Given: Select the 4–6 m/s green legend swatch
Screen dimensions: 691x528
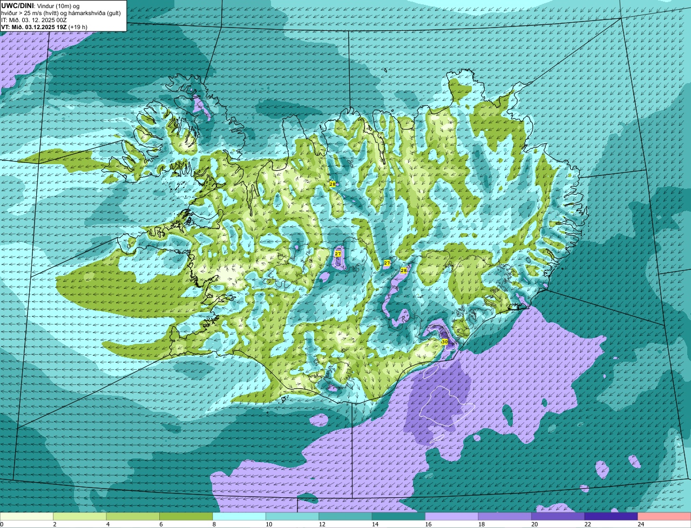Looking at the screenshot, I should [x=133, y=516].
